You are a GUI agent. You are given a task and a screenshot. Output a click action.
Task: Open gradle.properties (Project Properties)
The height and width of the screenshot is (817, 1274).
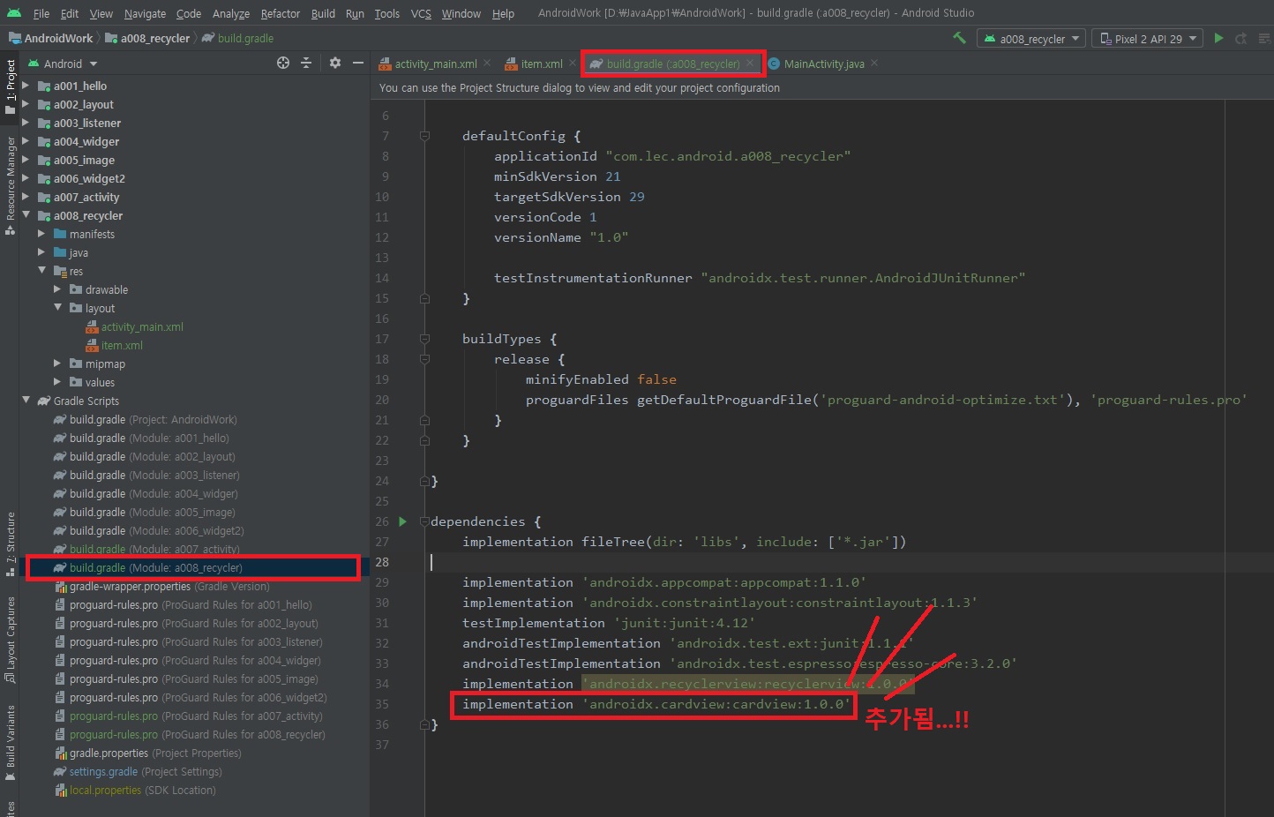pyautogui.click(x=147, y=753)
